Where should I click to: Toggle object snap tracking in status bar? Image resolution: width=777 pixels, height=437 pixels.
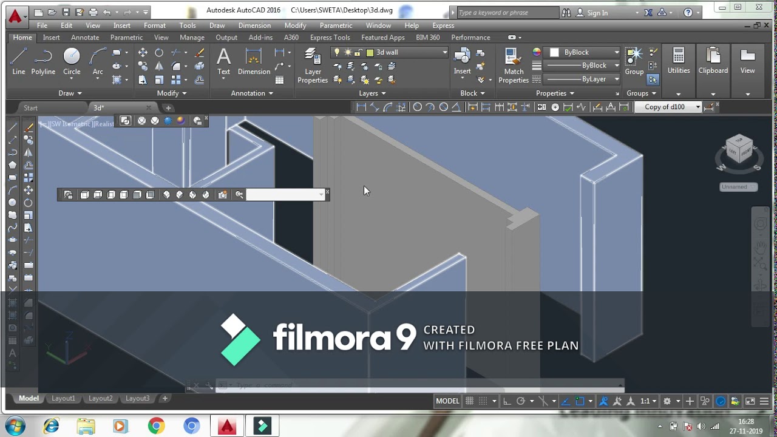point(566,401)
